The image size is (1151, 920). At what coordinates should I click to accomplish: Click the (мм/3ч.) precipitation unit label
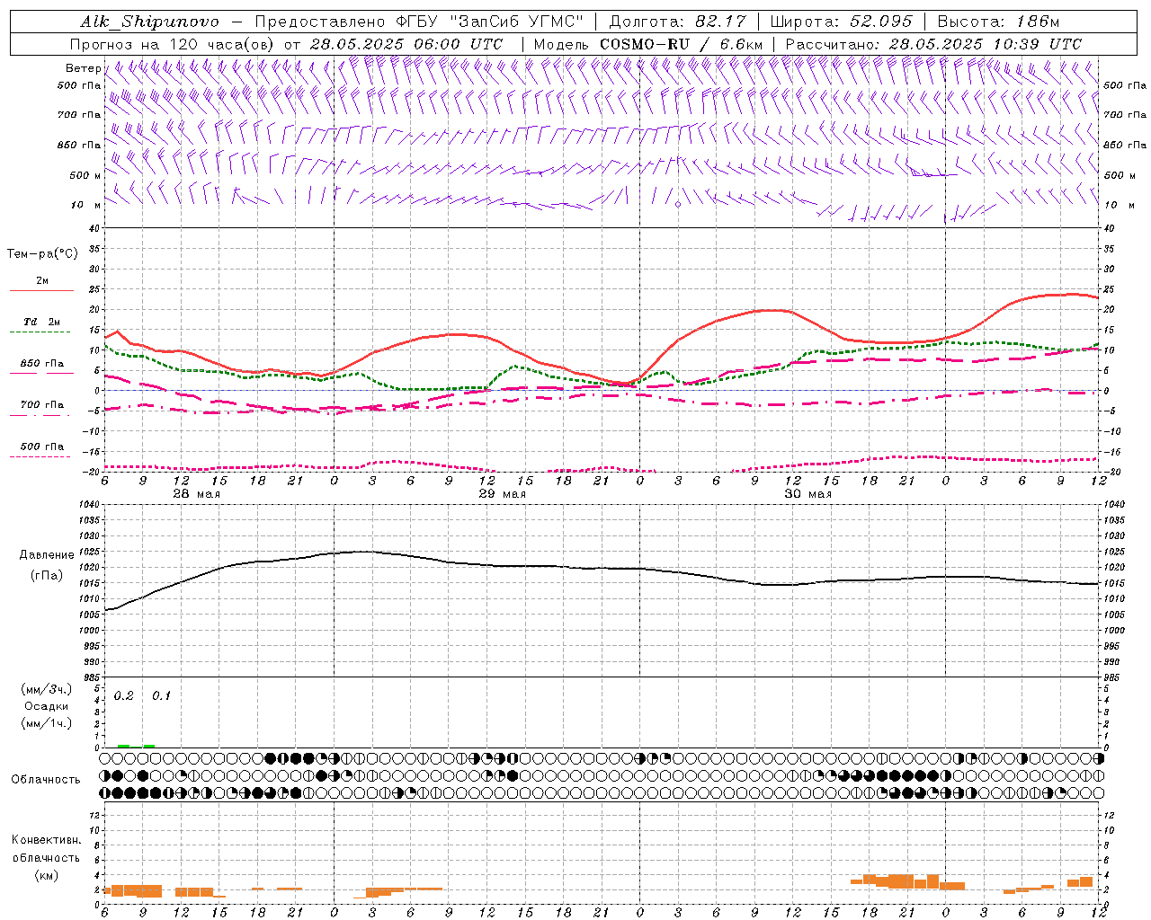(47, 689)
